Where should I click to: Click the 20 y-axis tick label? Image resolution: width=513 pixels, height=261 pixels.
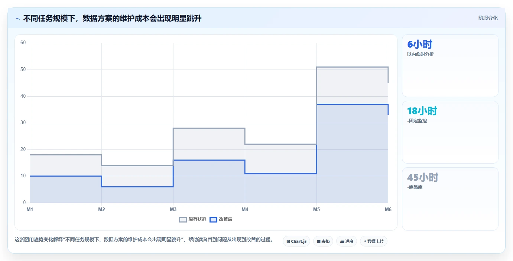point(23,149)
